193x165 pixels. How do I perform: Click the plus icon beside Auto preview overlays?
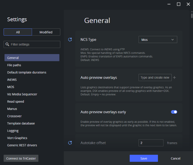click(x=174, y=78)
